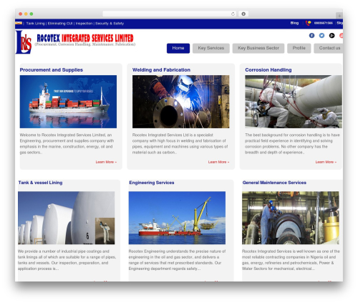Go to the Home menu tab
Screen dimensions: 358x303
pyautogui.click(x=178, y=48)
